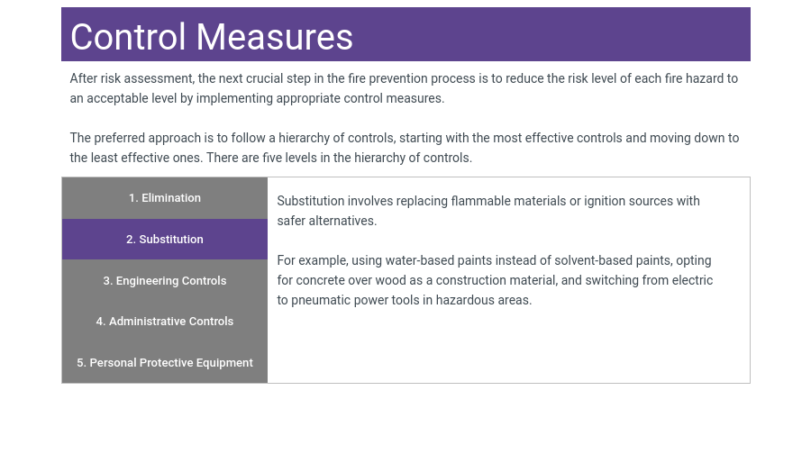Click the words 'safer alternatives' in panel
Screen dimensions: 811x454
(327, 221)
